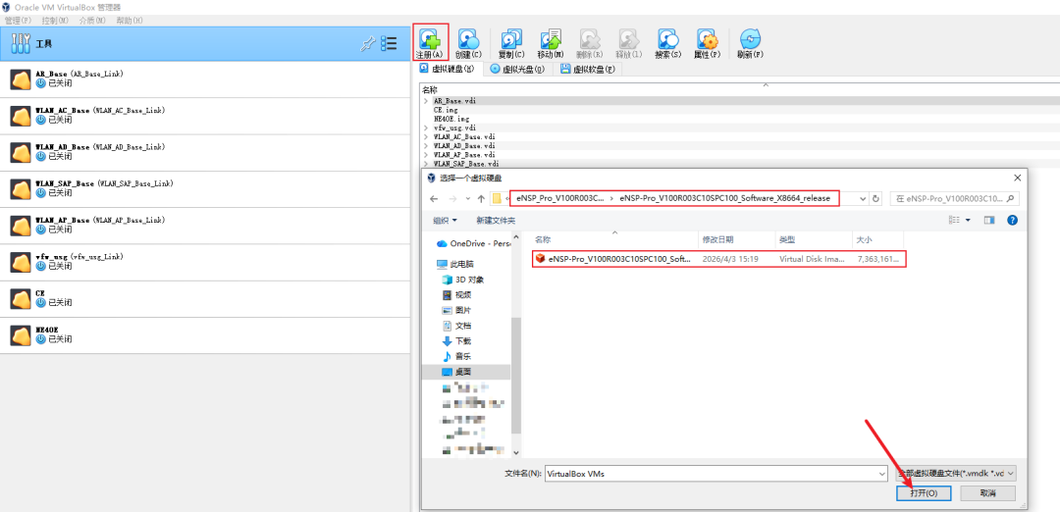This screenshot has height=512, width=1060.
Task: Select CE.img in disk list
Action: (x=446, y=110)
